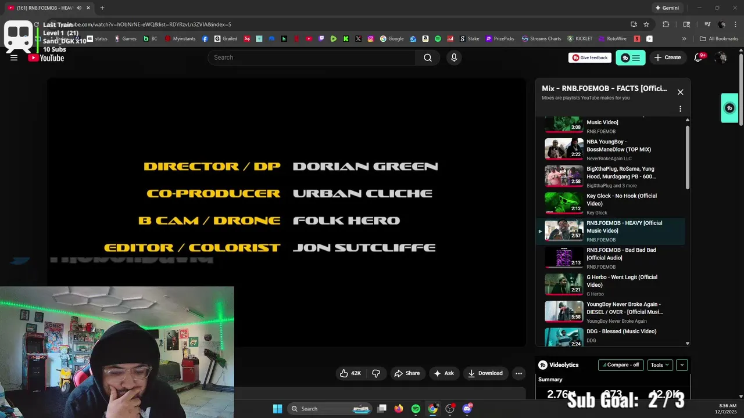
Task: Open Myinstants bookmark
Action: (180, 39)
